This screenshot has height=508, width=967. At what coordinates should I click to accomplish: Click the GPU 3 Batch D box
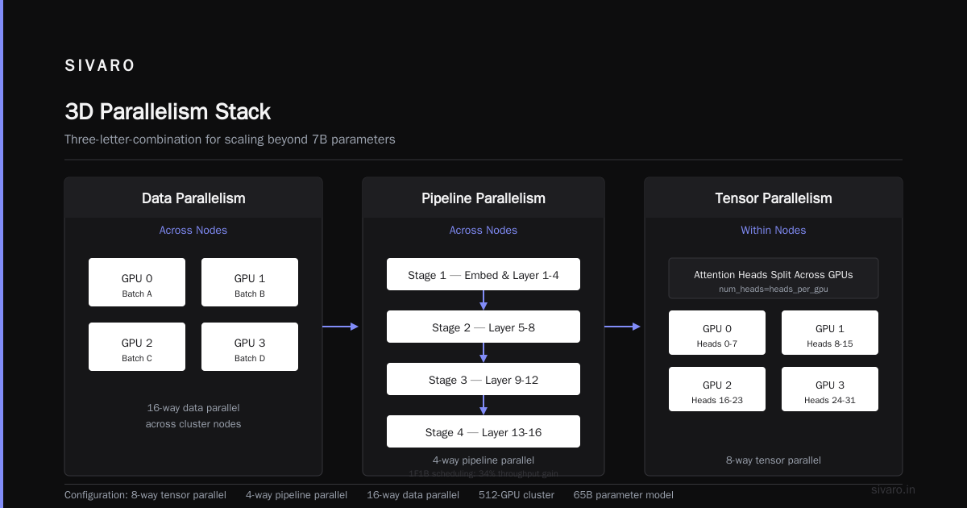pos(250,347)
